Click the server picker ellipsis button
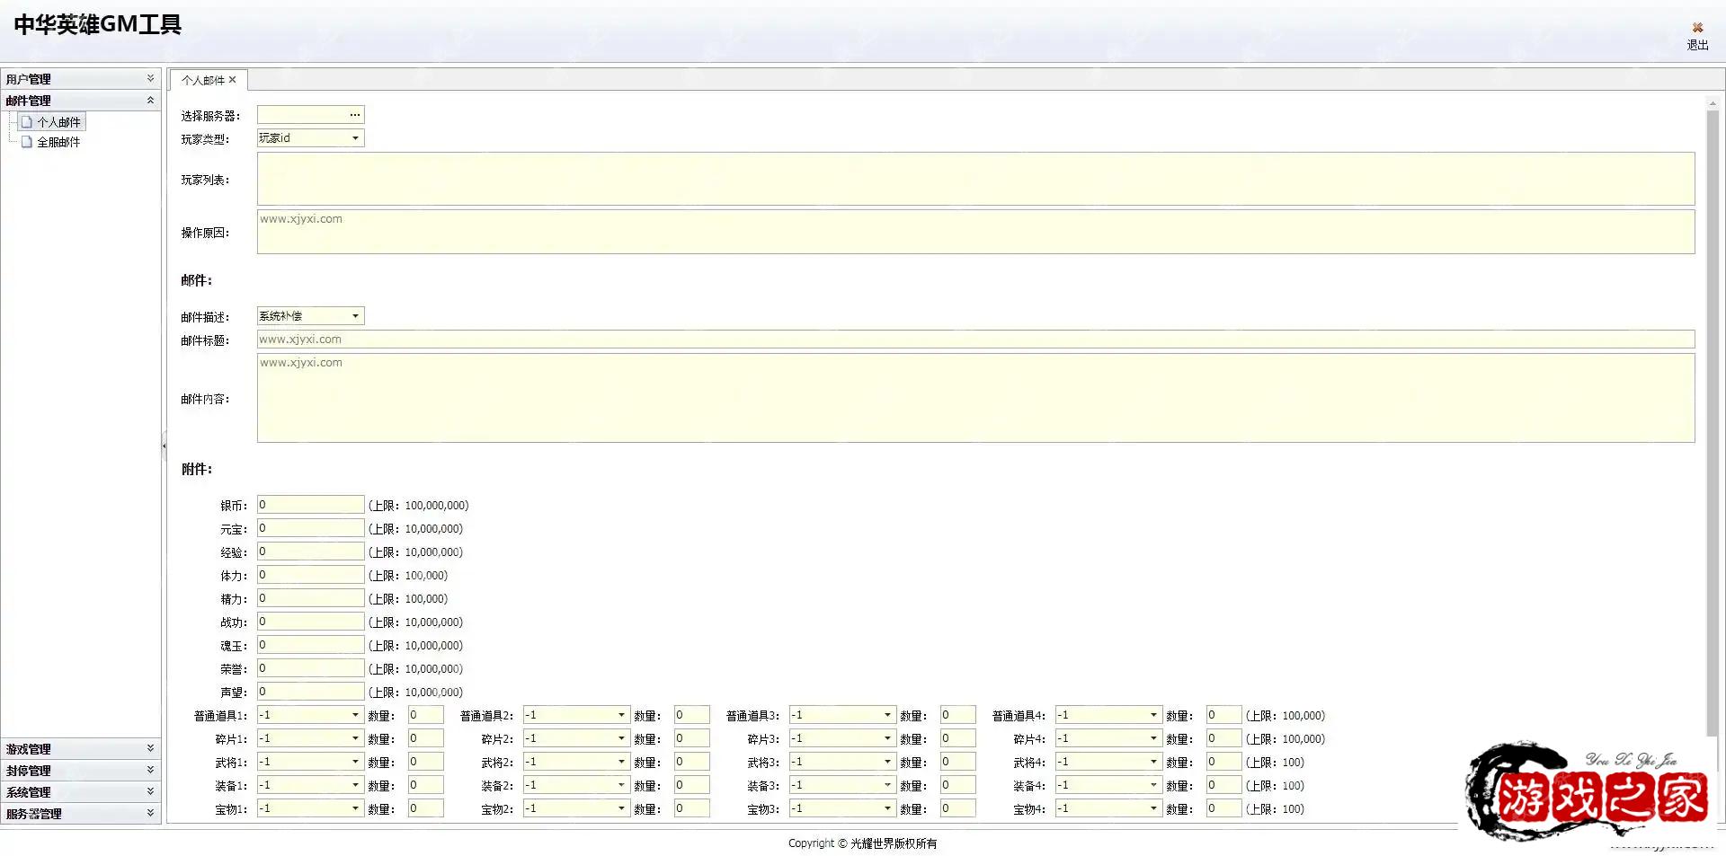This screenshot has width=1726, height=856. pyautogui.click(x=355, y=115)
